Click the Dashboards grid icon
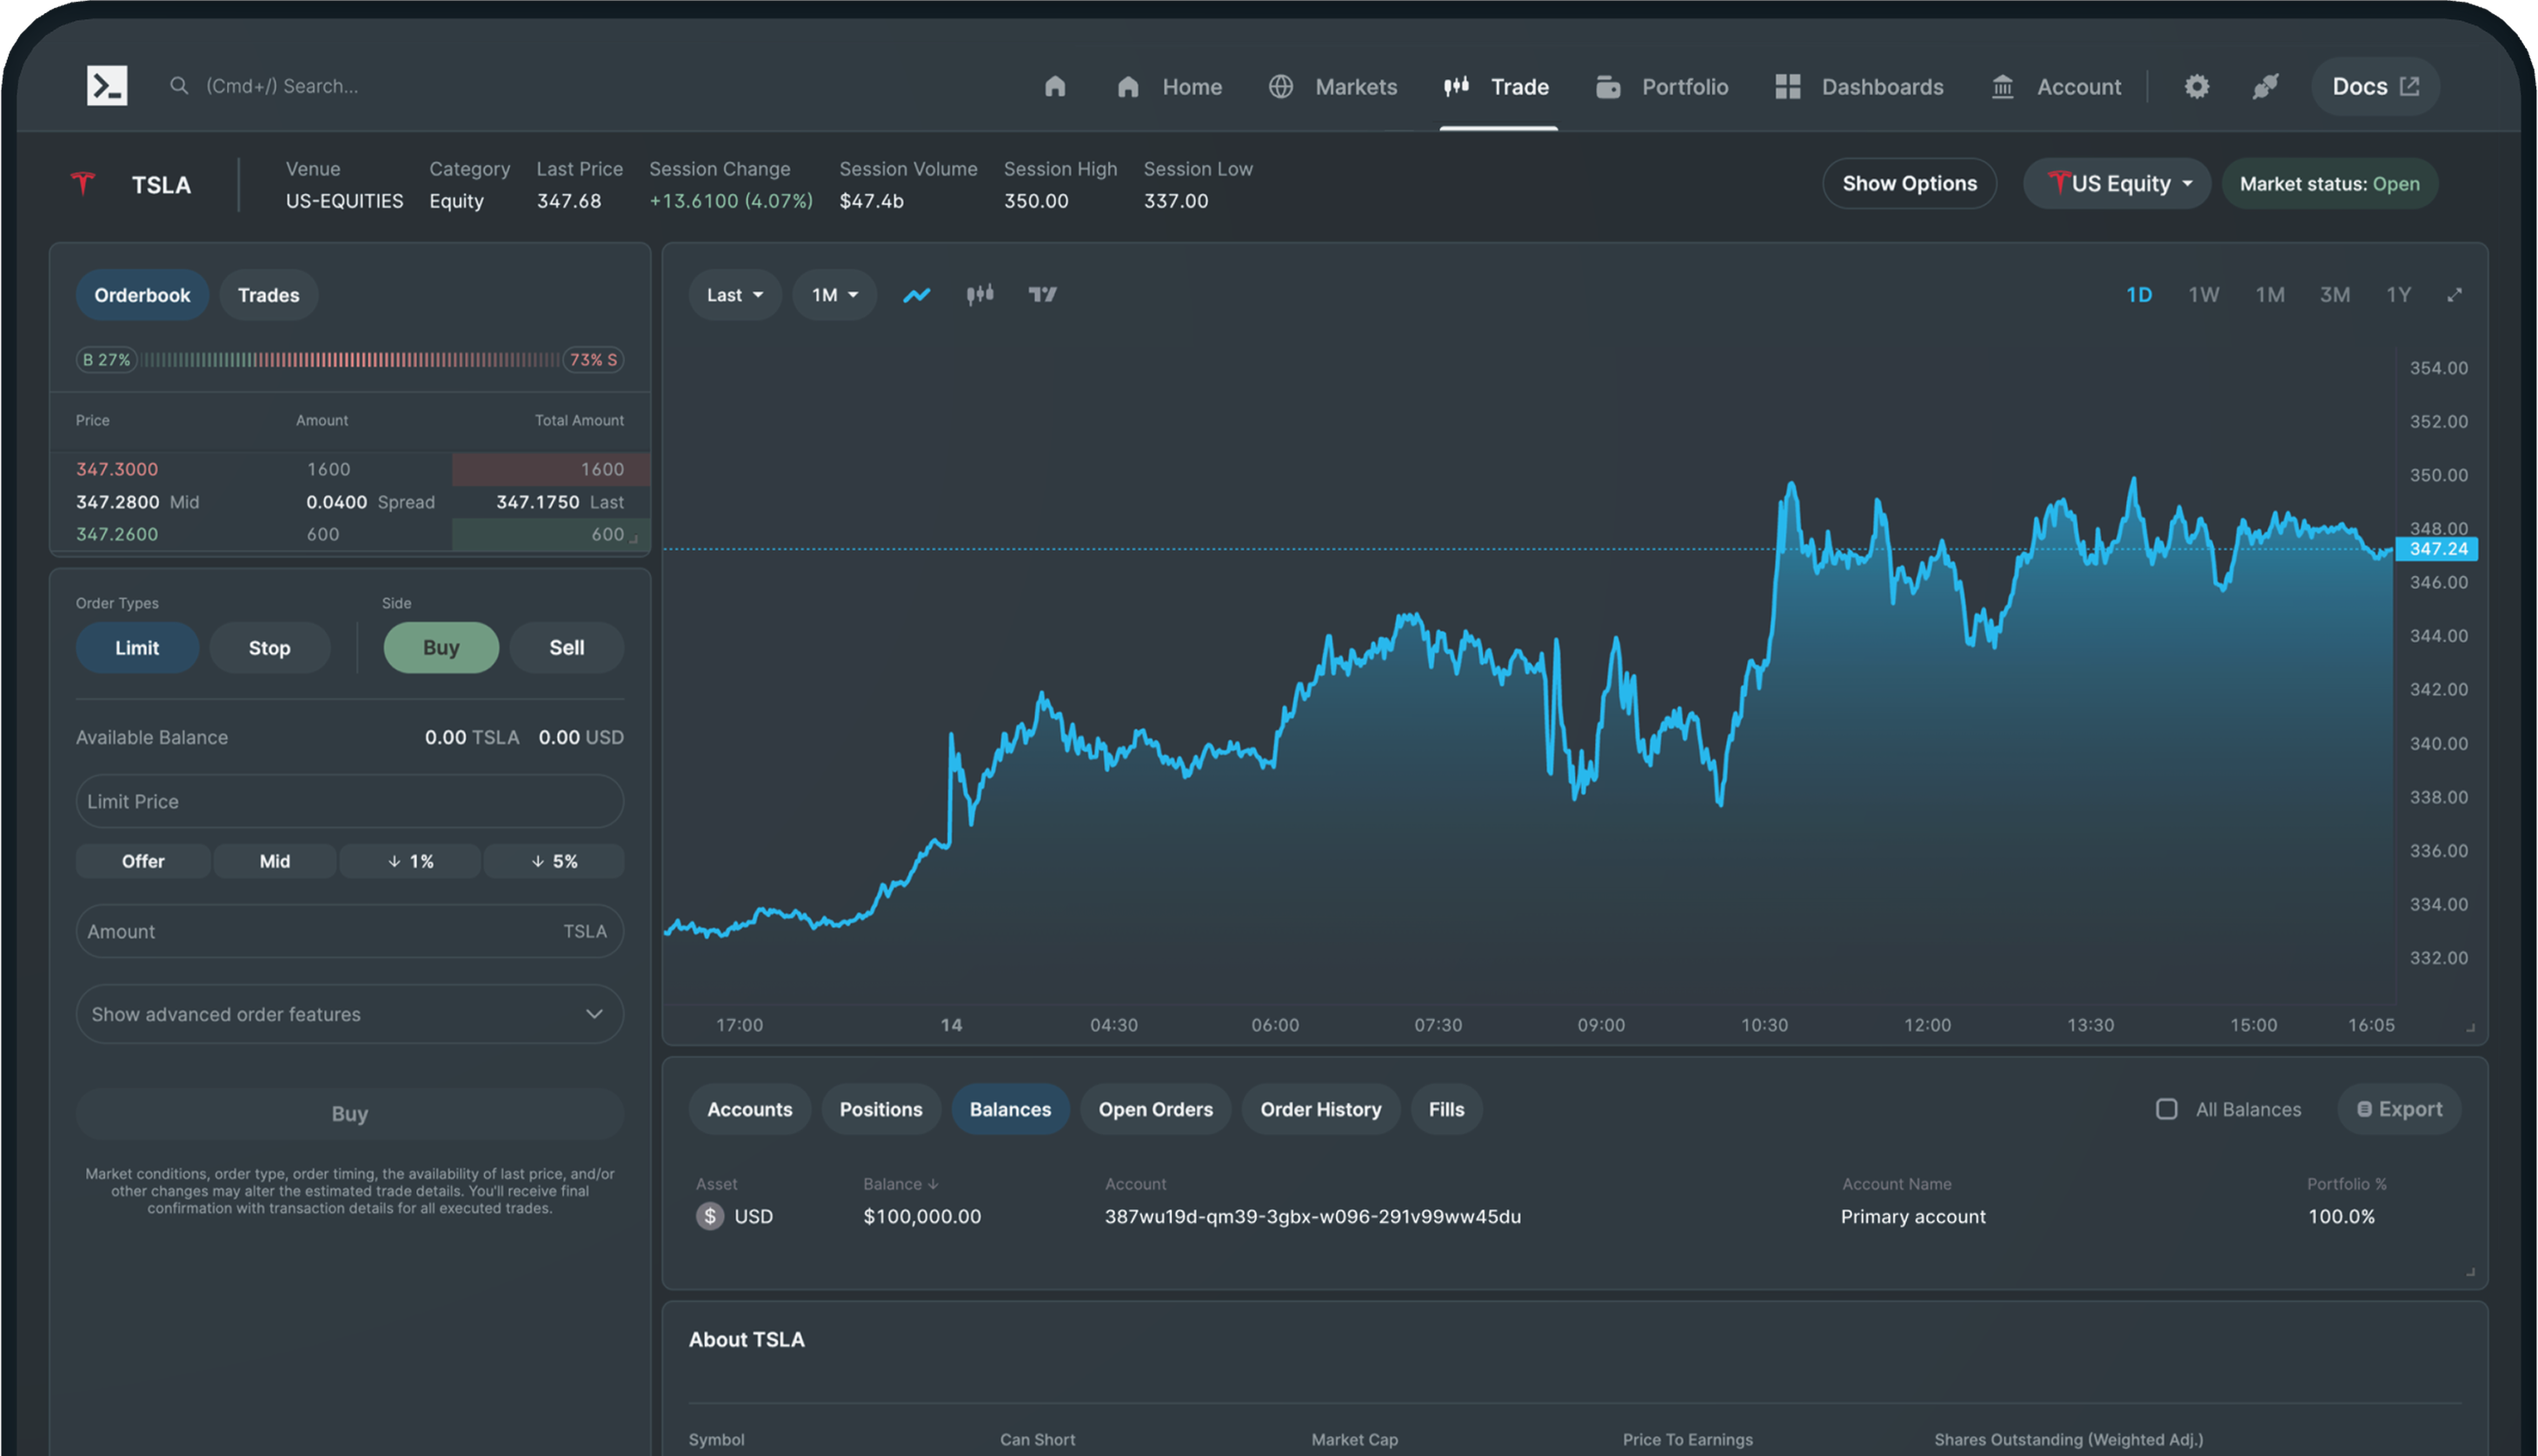This screenshot has height=1456, width=2538. (1787, 86)
